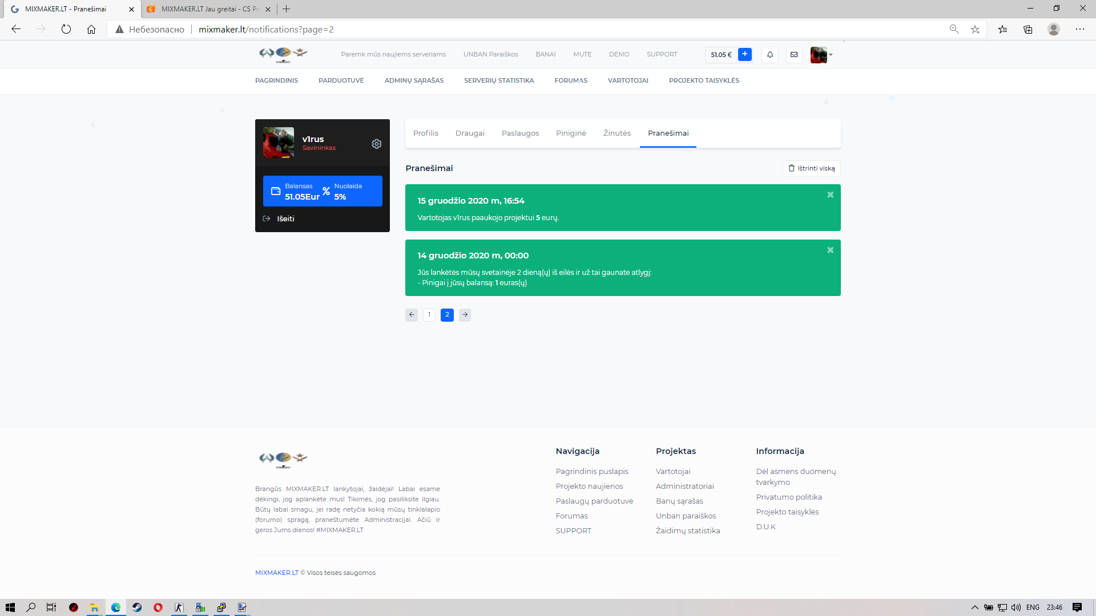The width and height of the screenshot is (1096, 616).
Task: Go back with the browser back arrow
Action: [x=16, y=29]
